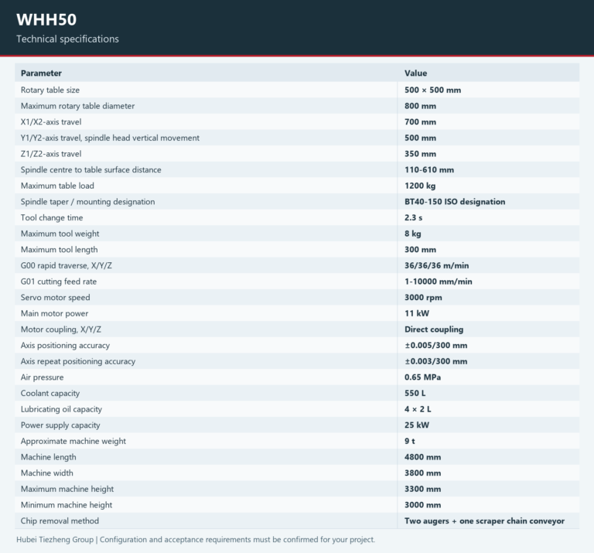Select the value '500 × 500 mm'
Viewport: 594px width, 553px height.
pos(432,90)
